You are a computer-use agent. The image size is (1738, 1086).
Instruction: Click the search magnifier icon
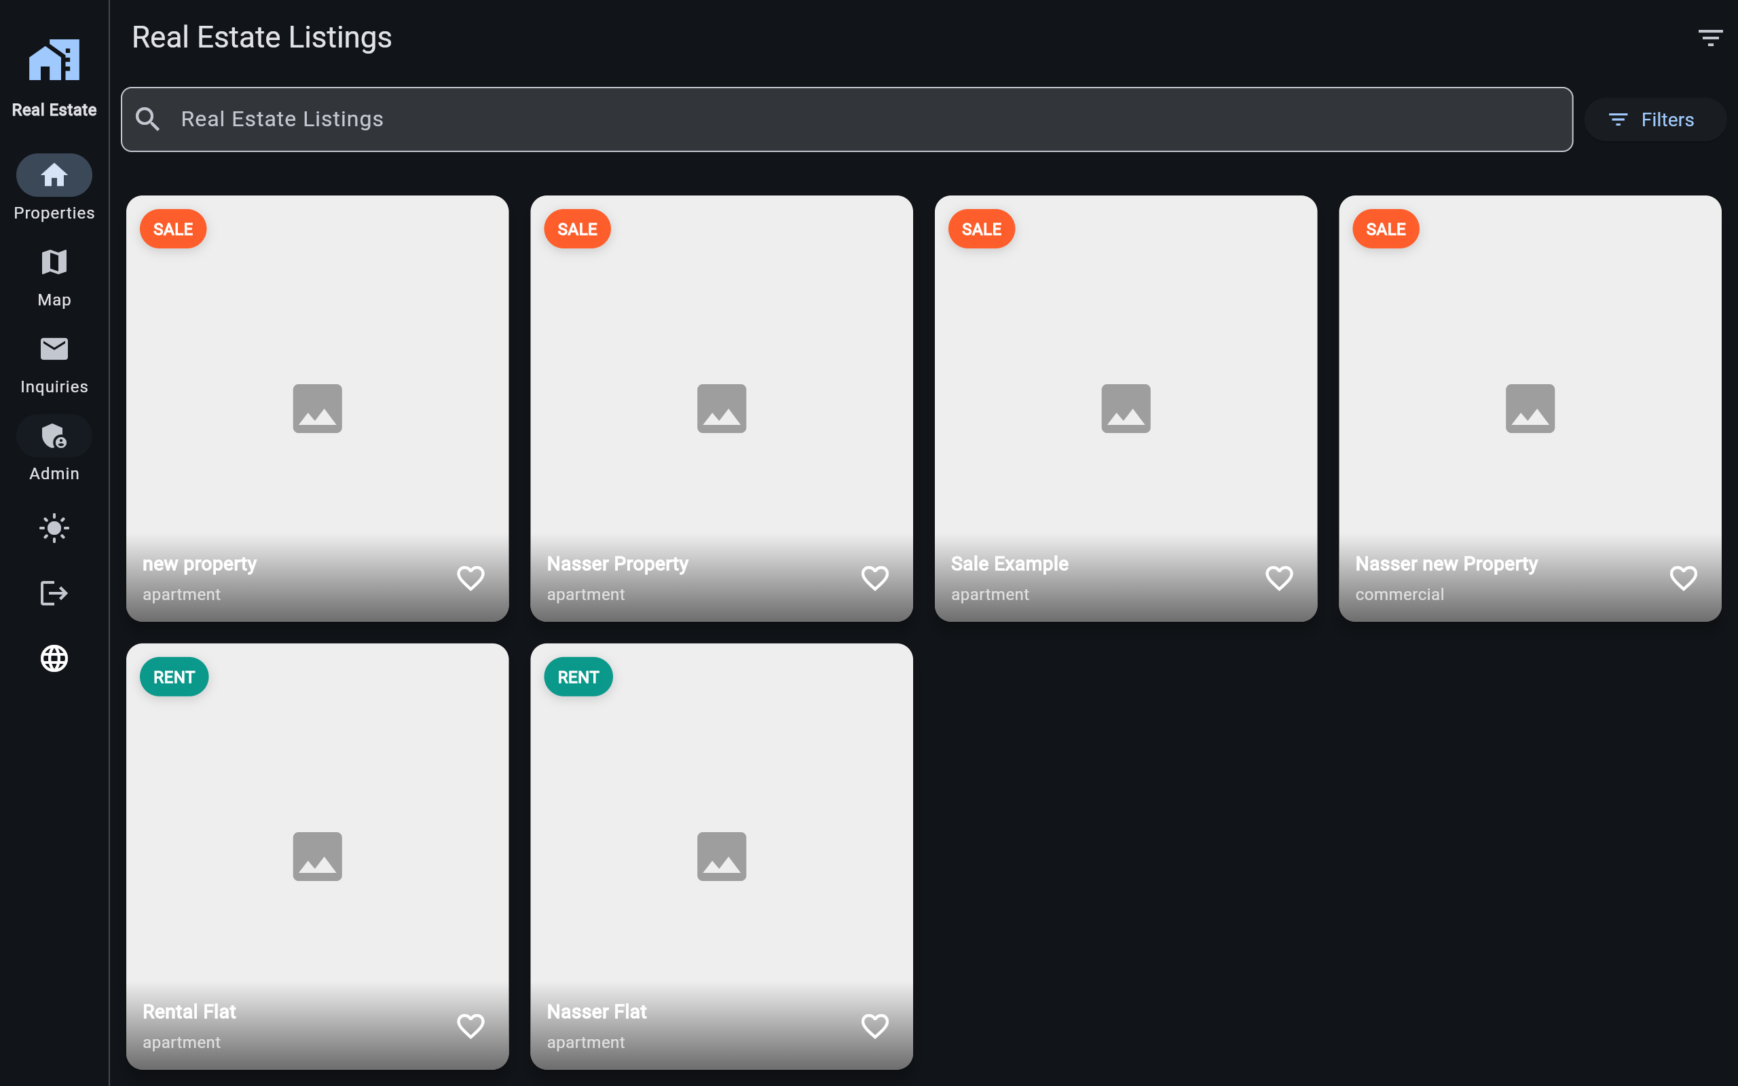pyautogui.click(x=148, y=119)
